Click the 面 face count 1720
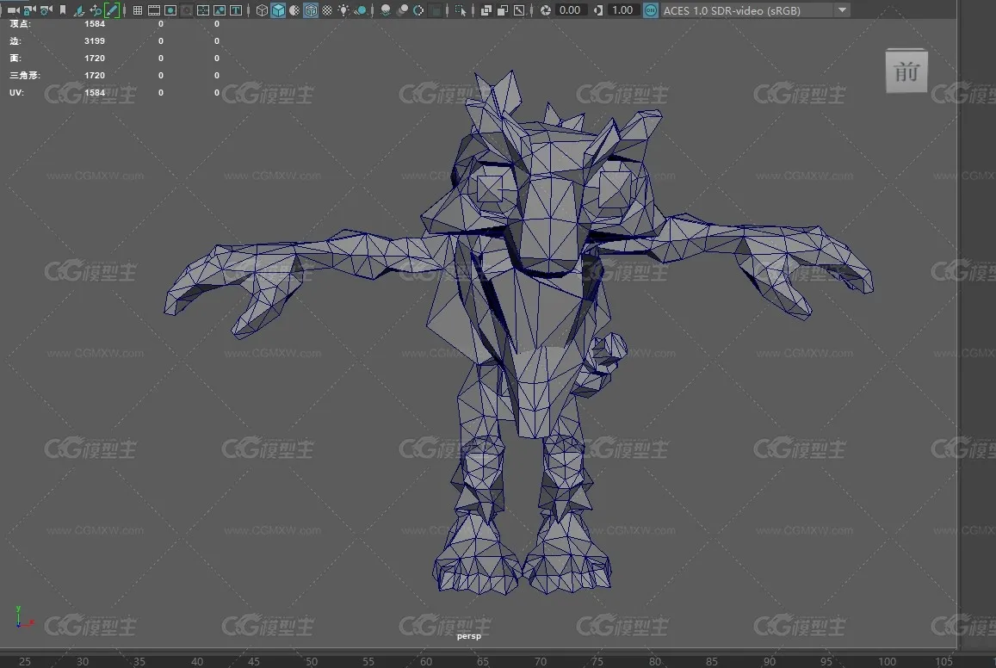Screen dimensions: 996x668 tap(95, 58)
